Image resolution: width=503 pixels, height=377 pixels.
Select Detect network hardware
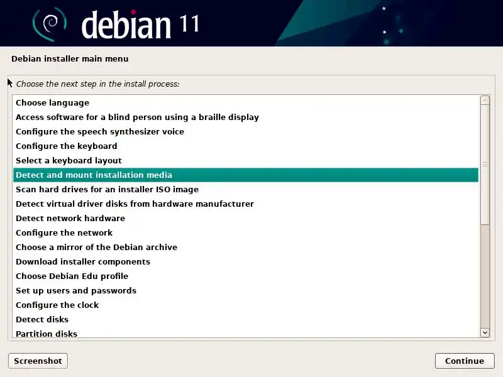coord(246,218)
